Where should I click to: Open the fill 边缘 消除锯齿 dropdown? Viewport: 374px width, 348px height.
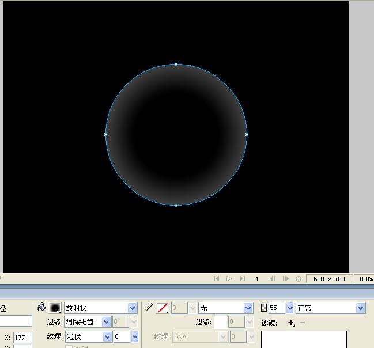(x=88, y=322)
